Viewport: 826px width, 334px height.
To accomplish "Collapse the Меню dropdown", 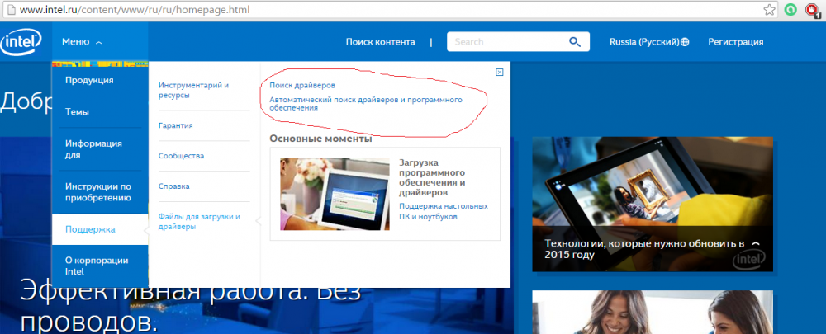I will [x=82, y=42].
